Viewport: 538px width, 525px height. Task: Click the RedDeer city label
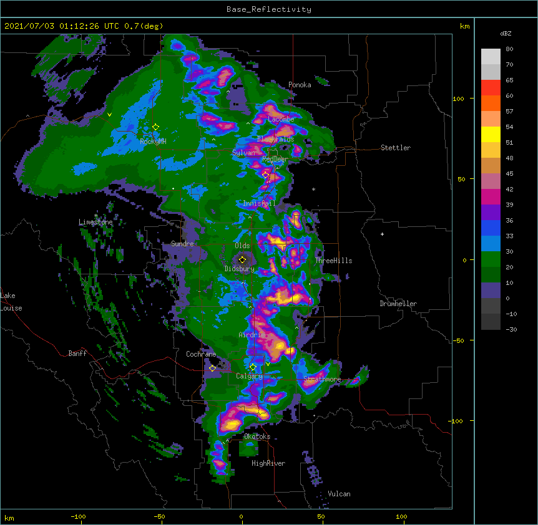click(275, 159)
